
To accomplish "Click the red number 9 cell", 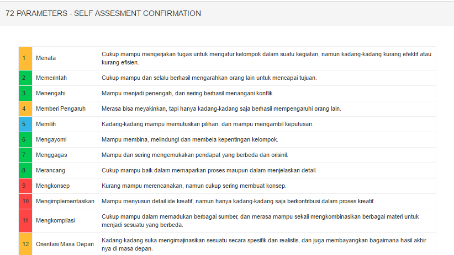I will click(x=25, y=186).
